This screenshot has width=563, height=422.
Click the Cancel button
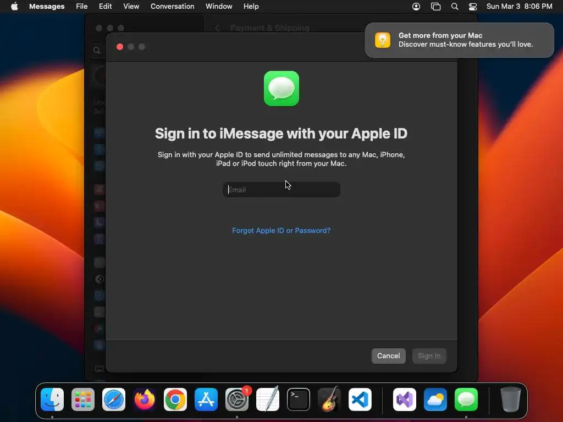click(x=389, y=356)
